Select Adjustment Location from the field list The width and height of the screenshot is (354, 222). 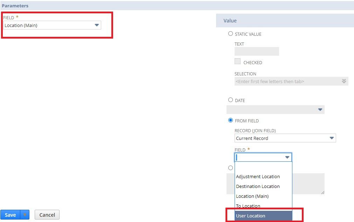tap(258, 176)
